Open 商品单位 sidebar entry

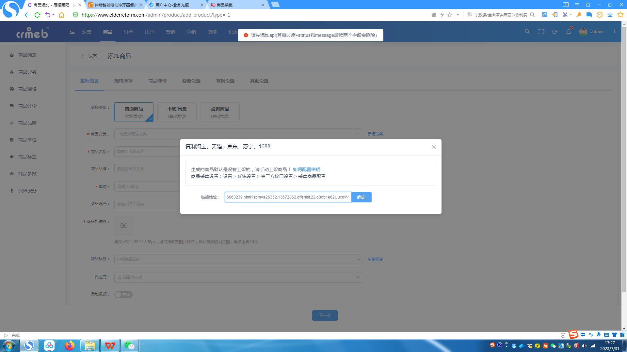(27, 140)
